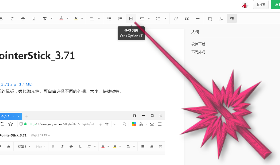Screen dimensions: 280x165
Task: Open the line spacing dropdown arrow
Action: [166, 18]
